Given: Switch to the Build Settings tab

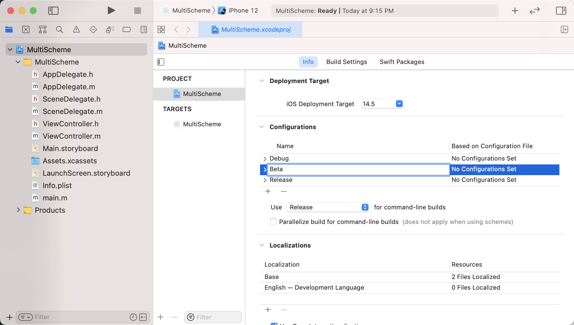Looking at the screenshot, I should coord(347,62).
